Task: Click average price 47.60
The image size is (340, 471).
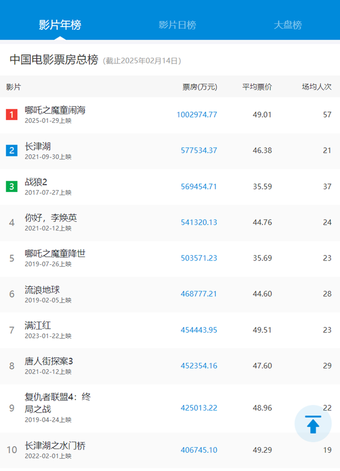Action: [x=262, y=365]
